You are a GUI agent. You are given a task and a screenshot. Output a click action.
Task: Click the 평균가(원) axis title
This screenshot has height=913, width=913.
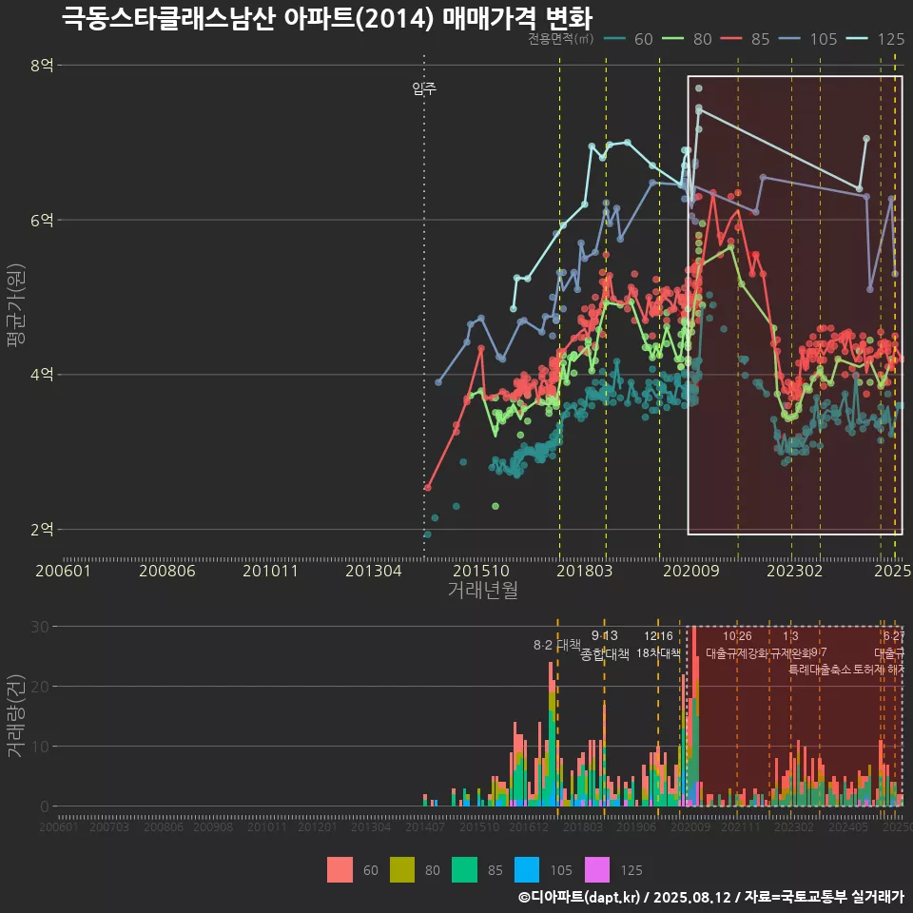click(16, 305)
